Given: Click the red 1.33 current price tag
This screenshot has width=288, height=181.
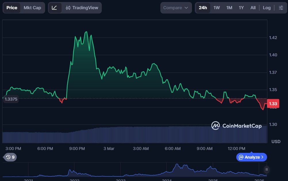Looking at the screenshot, I should 273,104.
